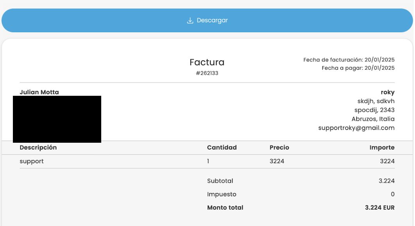Select the customer name Julian Motta

tap(39, 92)
